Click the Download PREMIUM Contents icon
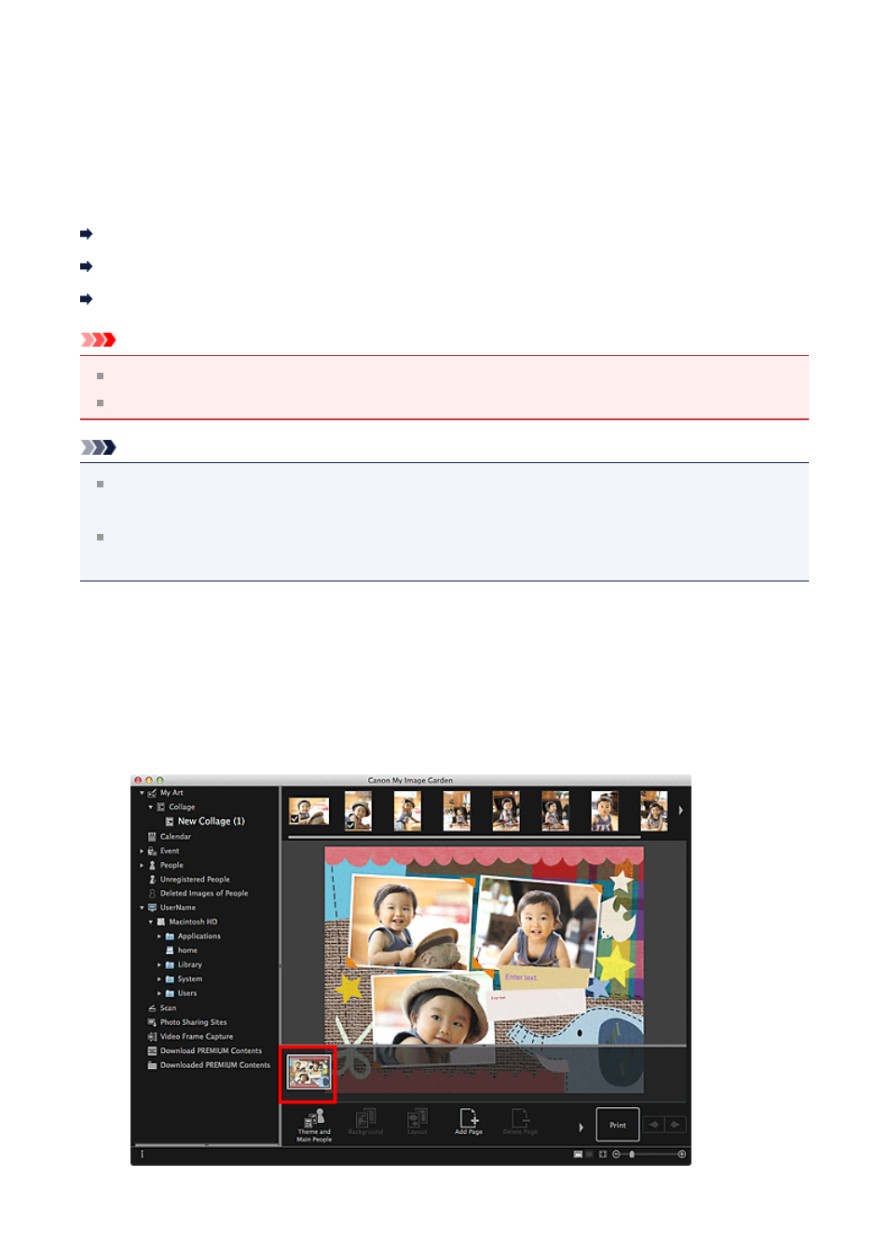 pos(152,1050)
